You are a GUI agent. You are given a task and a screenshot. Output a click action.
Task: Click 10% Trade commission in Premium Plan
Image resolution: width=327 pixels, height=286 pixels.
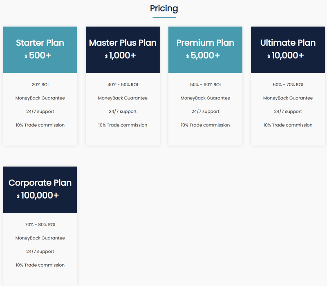point(205,125)
